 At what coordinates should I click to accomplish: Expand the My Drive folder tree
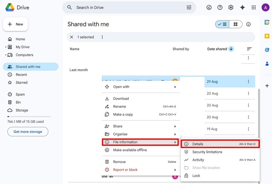pos(6,47)
